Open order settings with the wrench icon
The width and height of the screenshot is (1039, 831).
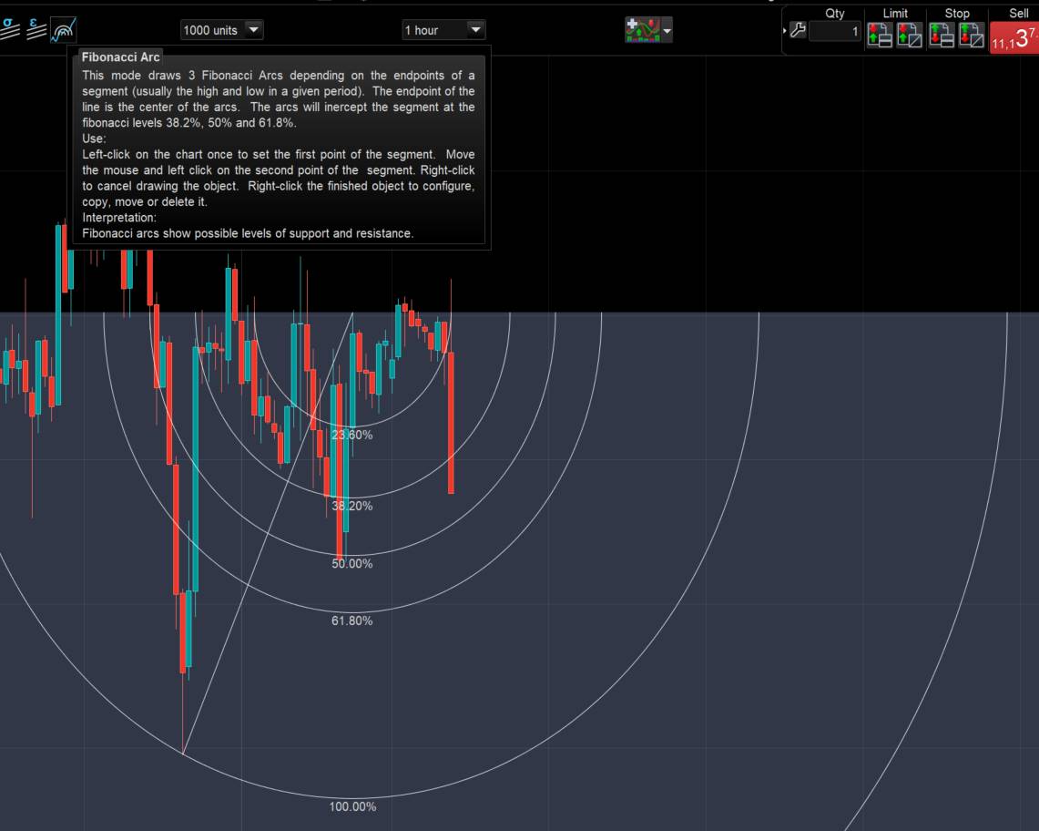point(798,30)
